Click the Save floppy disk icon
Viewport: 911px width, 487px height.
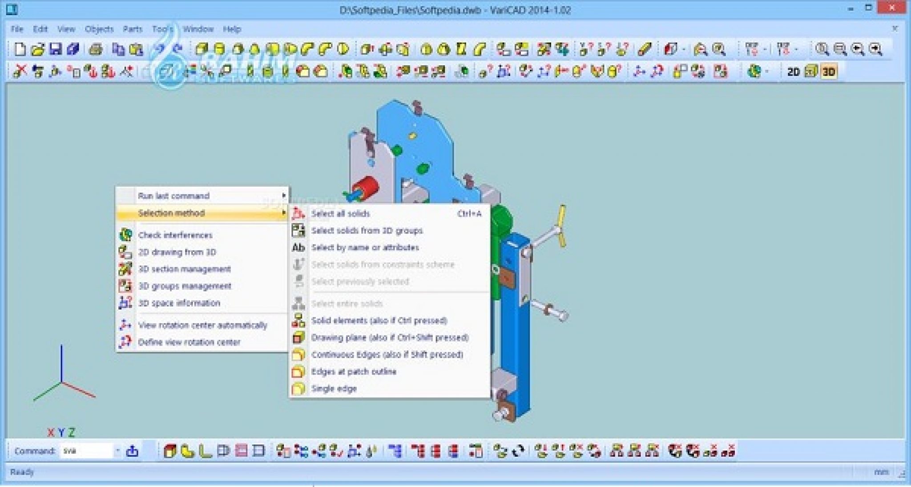coord(56,49)
